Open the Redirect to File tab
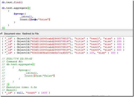Screen dimensions: 134x97 (30, 34)
